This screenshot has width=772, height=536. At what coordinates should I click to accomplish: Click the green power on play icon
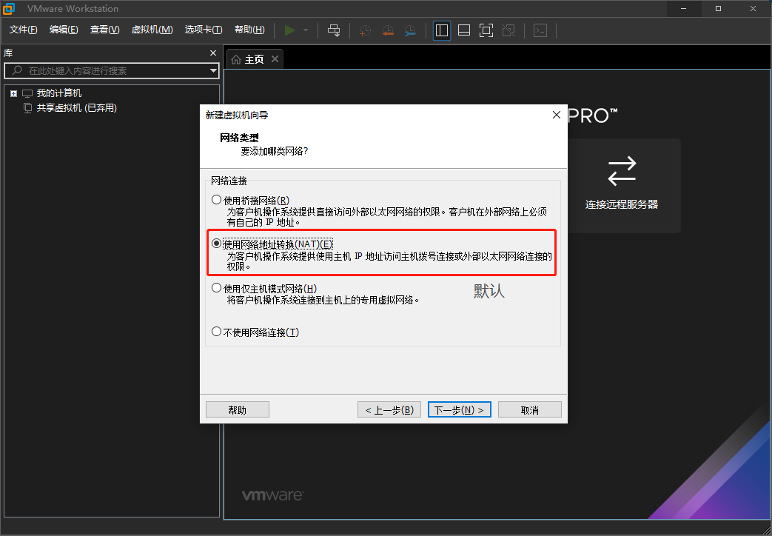[x=290, y=30]
